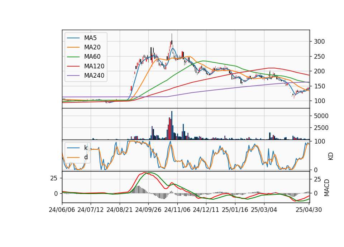
Task: Click the 24/06/06 date label
Action: [x=62, y=210]
